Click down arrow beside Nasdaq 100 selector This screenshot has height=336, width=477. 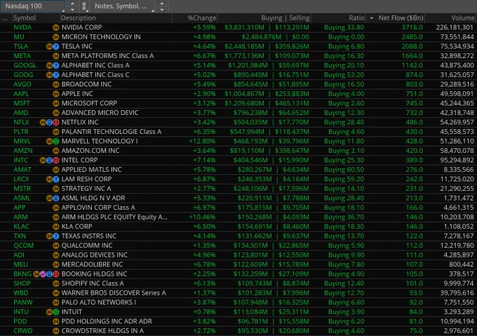[x=72, y=9]
